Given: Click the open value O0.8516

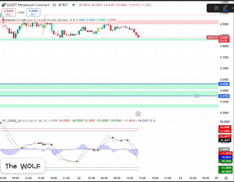Looking at the screenshot, I should pyautogui.click(x=85, y=5).
